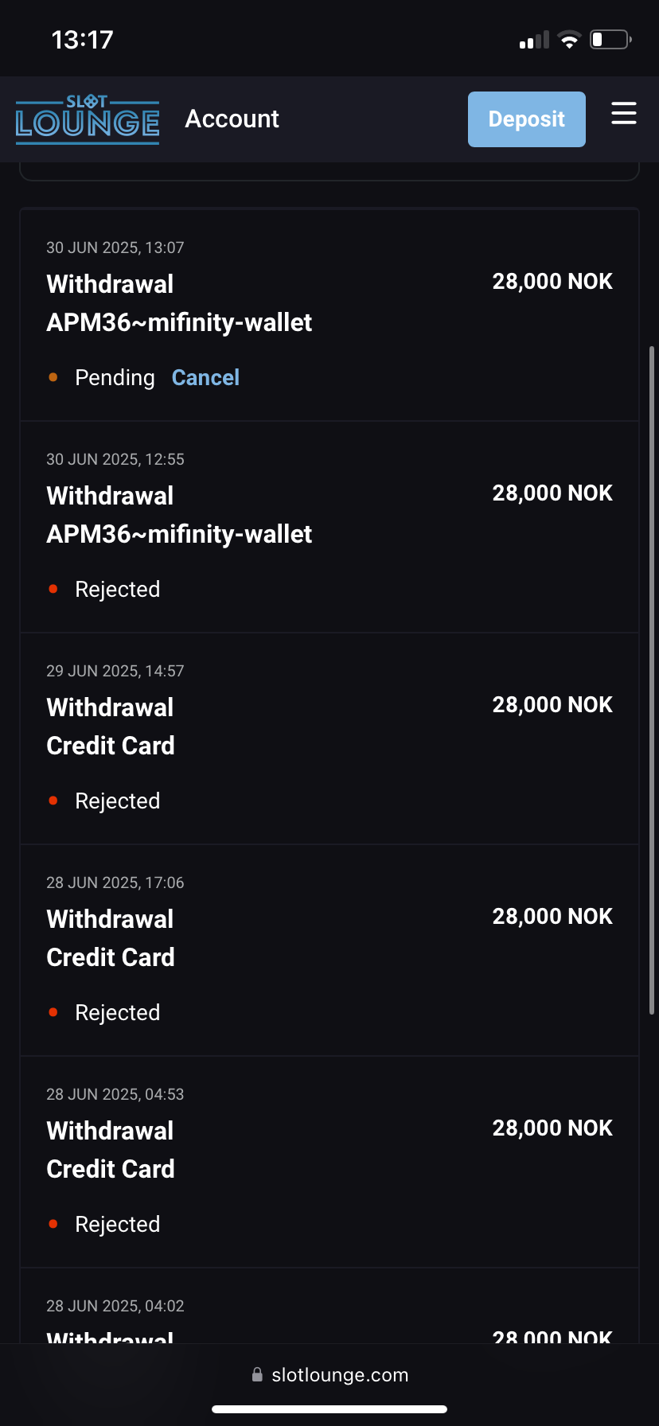This screenshot has height=1426, width=659.
Task: Open the hamburger menu
Action: tap(623, 114)
